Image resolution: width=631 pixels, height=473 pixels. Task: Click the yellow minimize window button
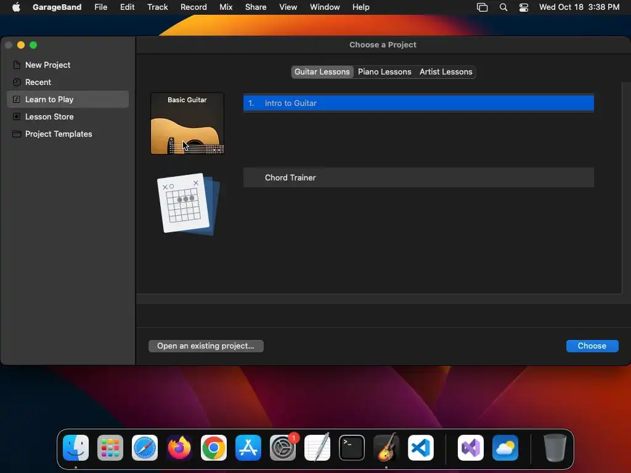(x=21, y=45)
